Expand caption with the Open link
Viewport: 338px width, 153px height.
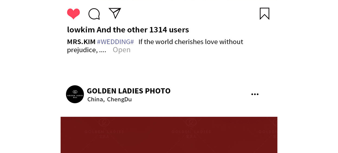pyautogui.click(x=121, y=50)
